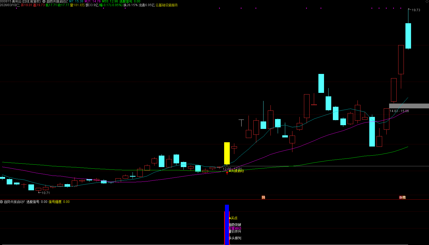Select the M7 moving average label
429x245 pixels.
[76, 2]
